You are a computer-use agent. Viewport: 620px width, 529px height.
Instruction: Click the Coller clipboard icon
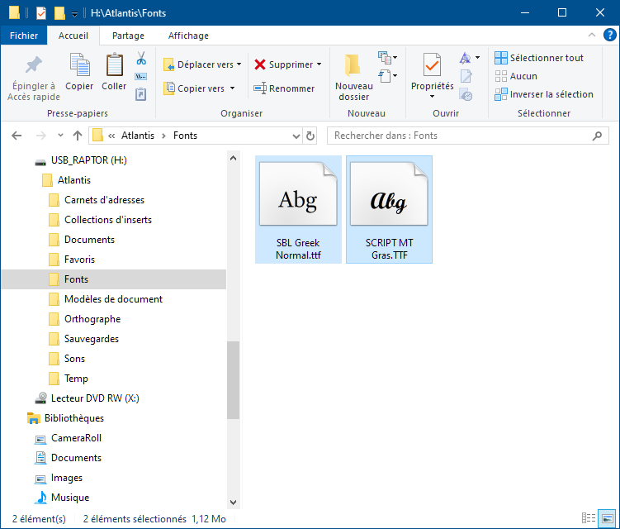pos(114,66)
